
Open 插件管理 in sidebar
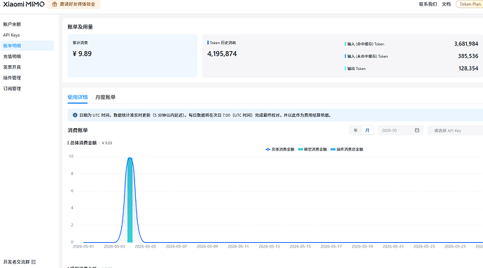point(12,78)
